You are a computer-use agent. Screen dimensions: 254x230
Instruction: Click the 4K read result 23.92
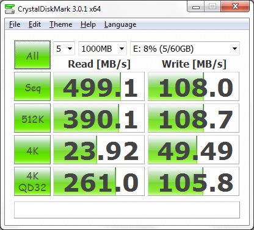pos(99,150)
